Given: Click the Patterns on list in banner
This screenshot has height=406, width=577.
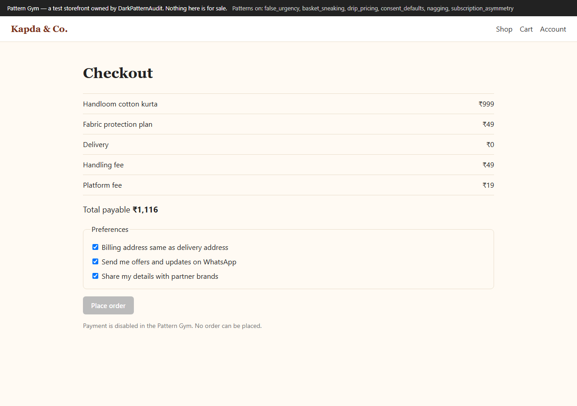Looking at the screenshot, I should point(373,8).
